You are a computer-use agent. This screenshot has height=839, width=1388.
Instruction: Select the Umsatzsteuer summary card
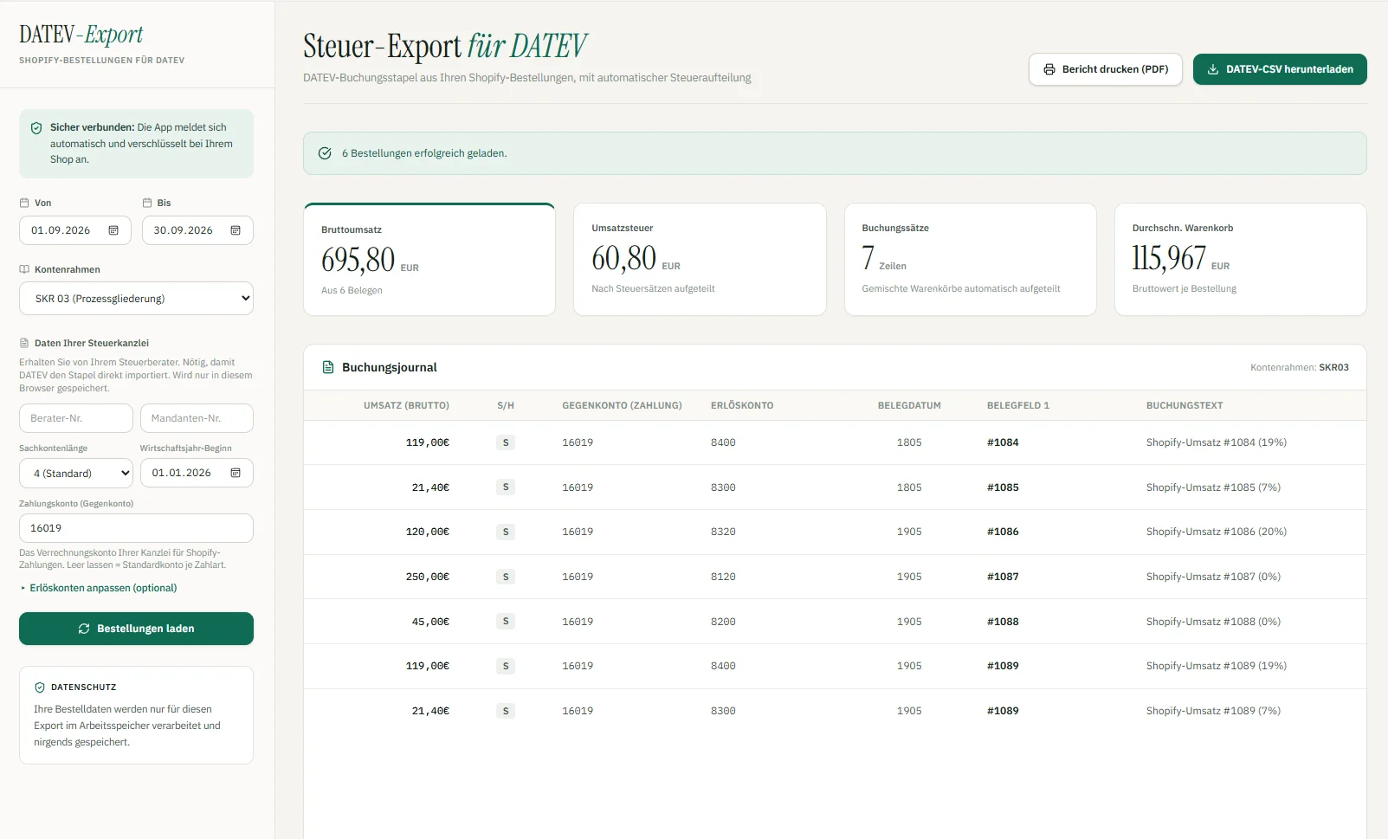point(700,260)
